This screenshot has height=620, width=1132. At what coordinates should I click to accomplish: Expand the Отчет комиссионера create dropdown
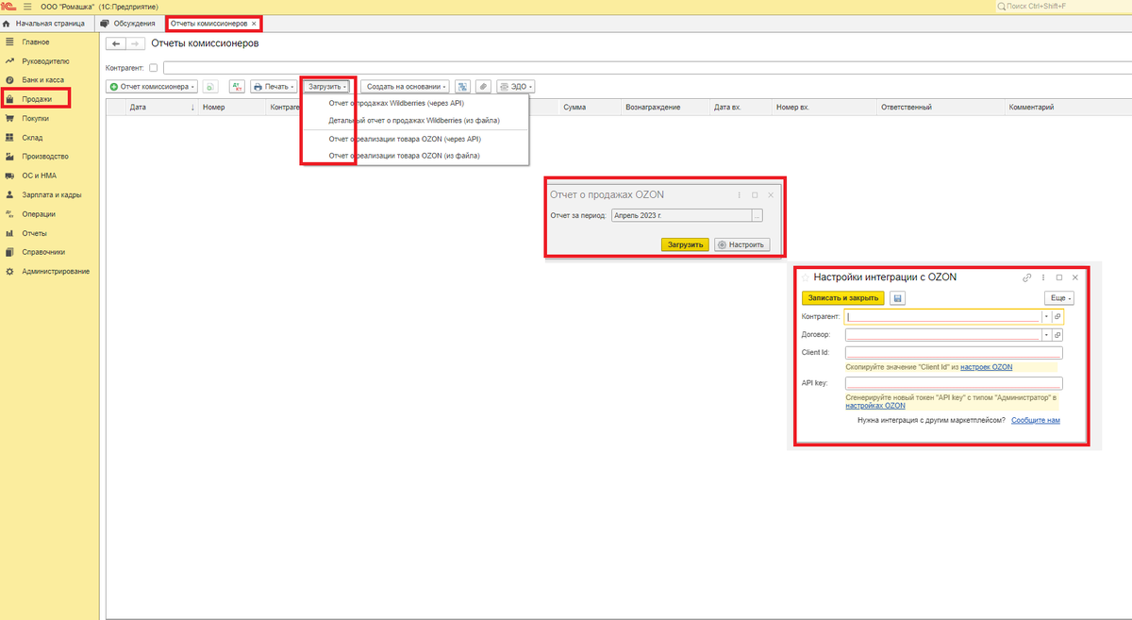click(x=153, y=87)
